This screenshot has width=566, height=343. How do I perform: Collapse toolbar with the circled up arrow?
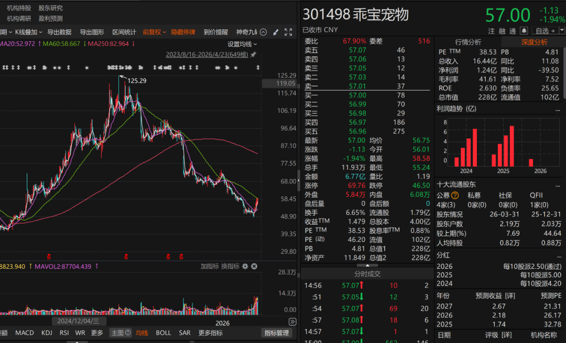tap(264, 32)
